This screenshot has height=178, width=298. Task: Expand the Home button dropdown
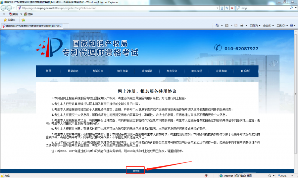pyautogui.click(x=222, y=26)
